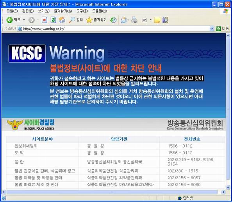Minimize the Internet Explorer window

click(215, 4)
